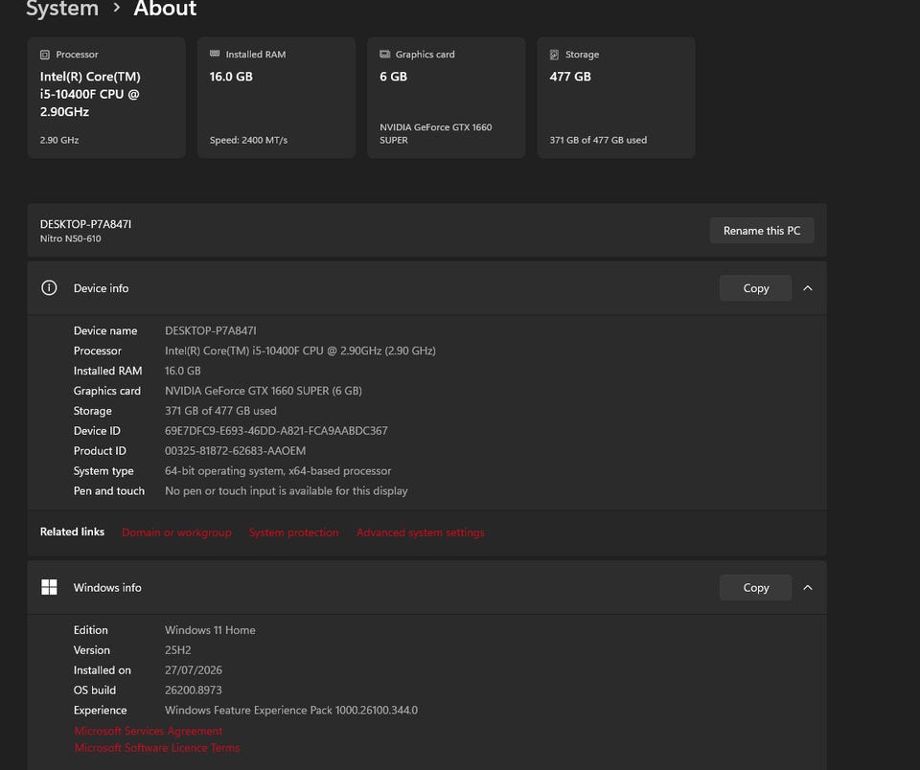Image resolution: width=920 pixels, height=770 pixels.
Task: Click the Processor chip icon
Action: 45,55
